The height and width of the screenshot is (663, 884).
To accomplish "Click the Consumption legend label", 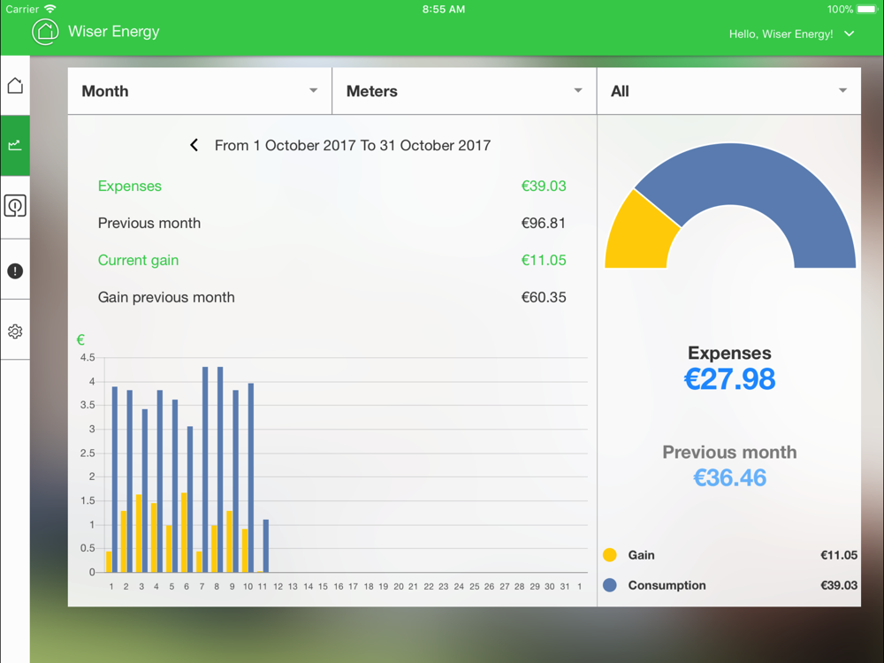I will point(667,585).
